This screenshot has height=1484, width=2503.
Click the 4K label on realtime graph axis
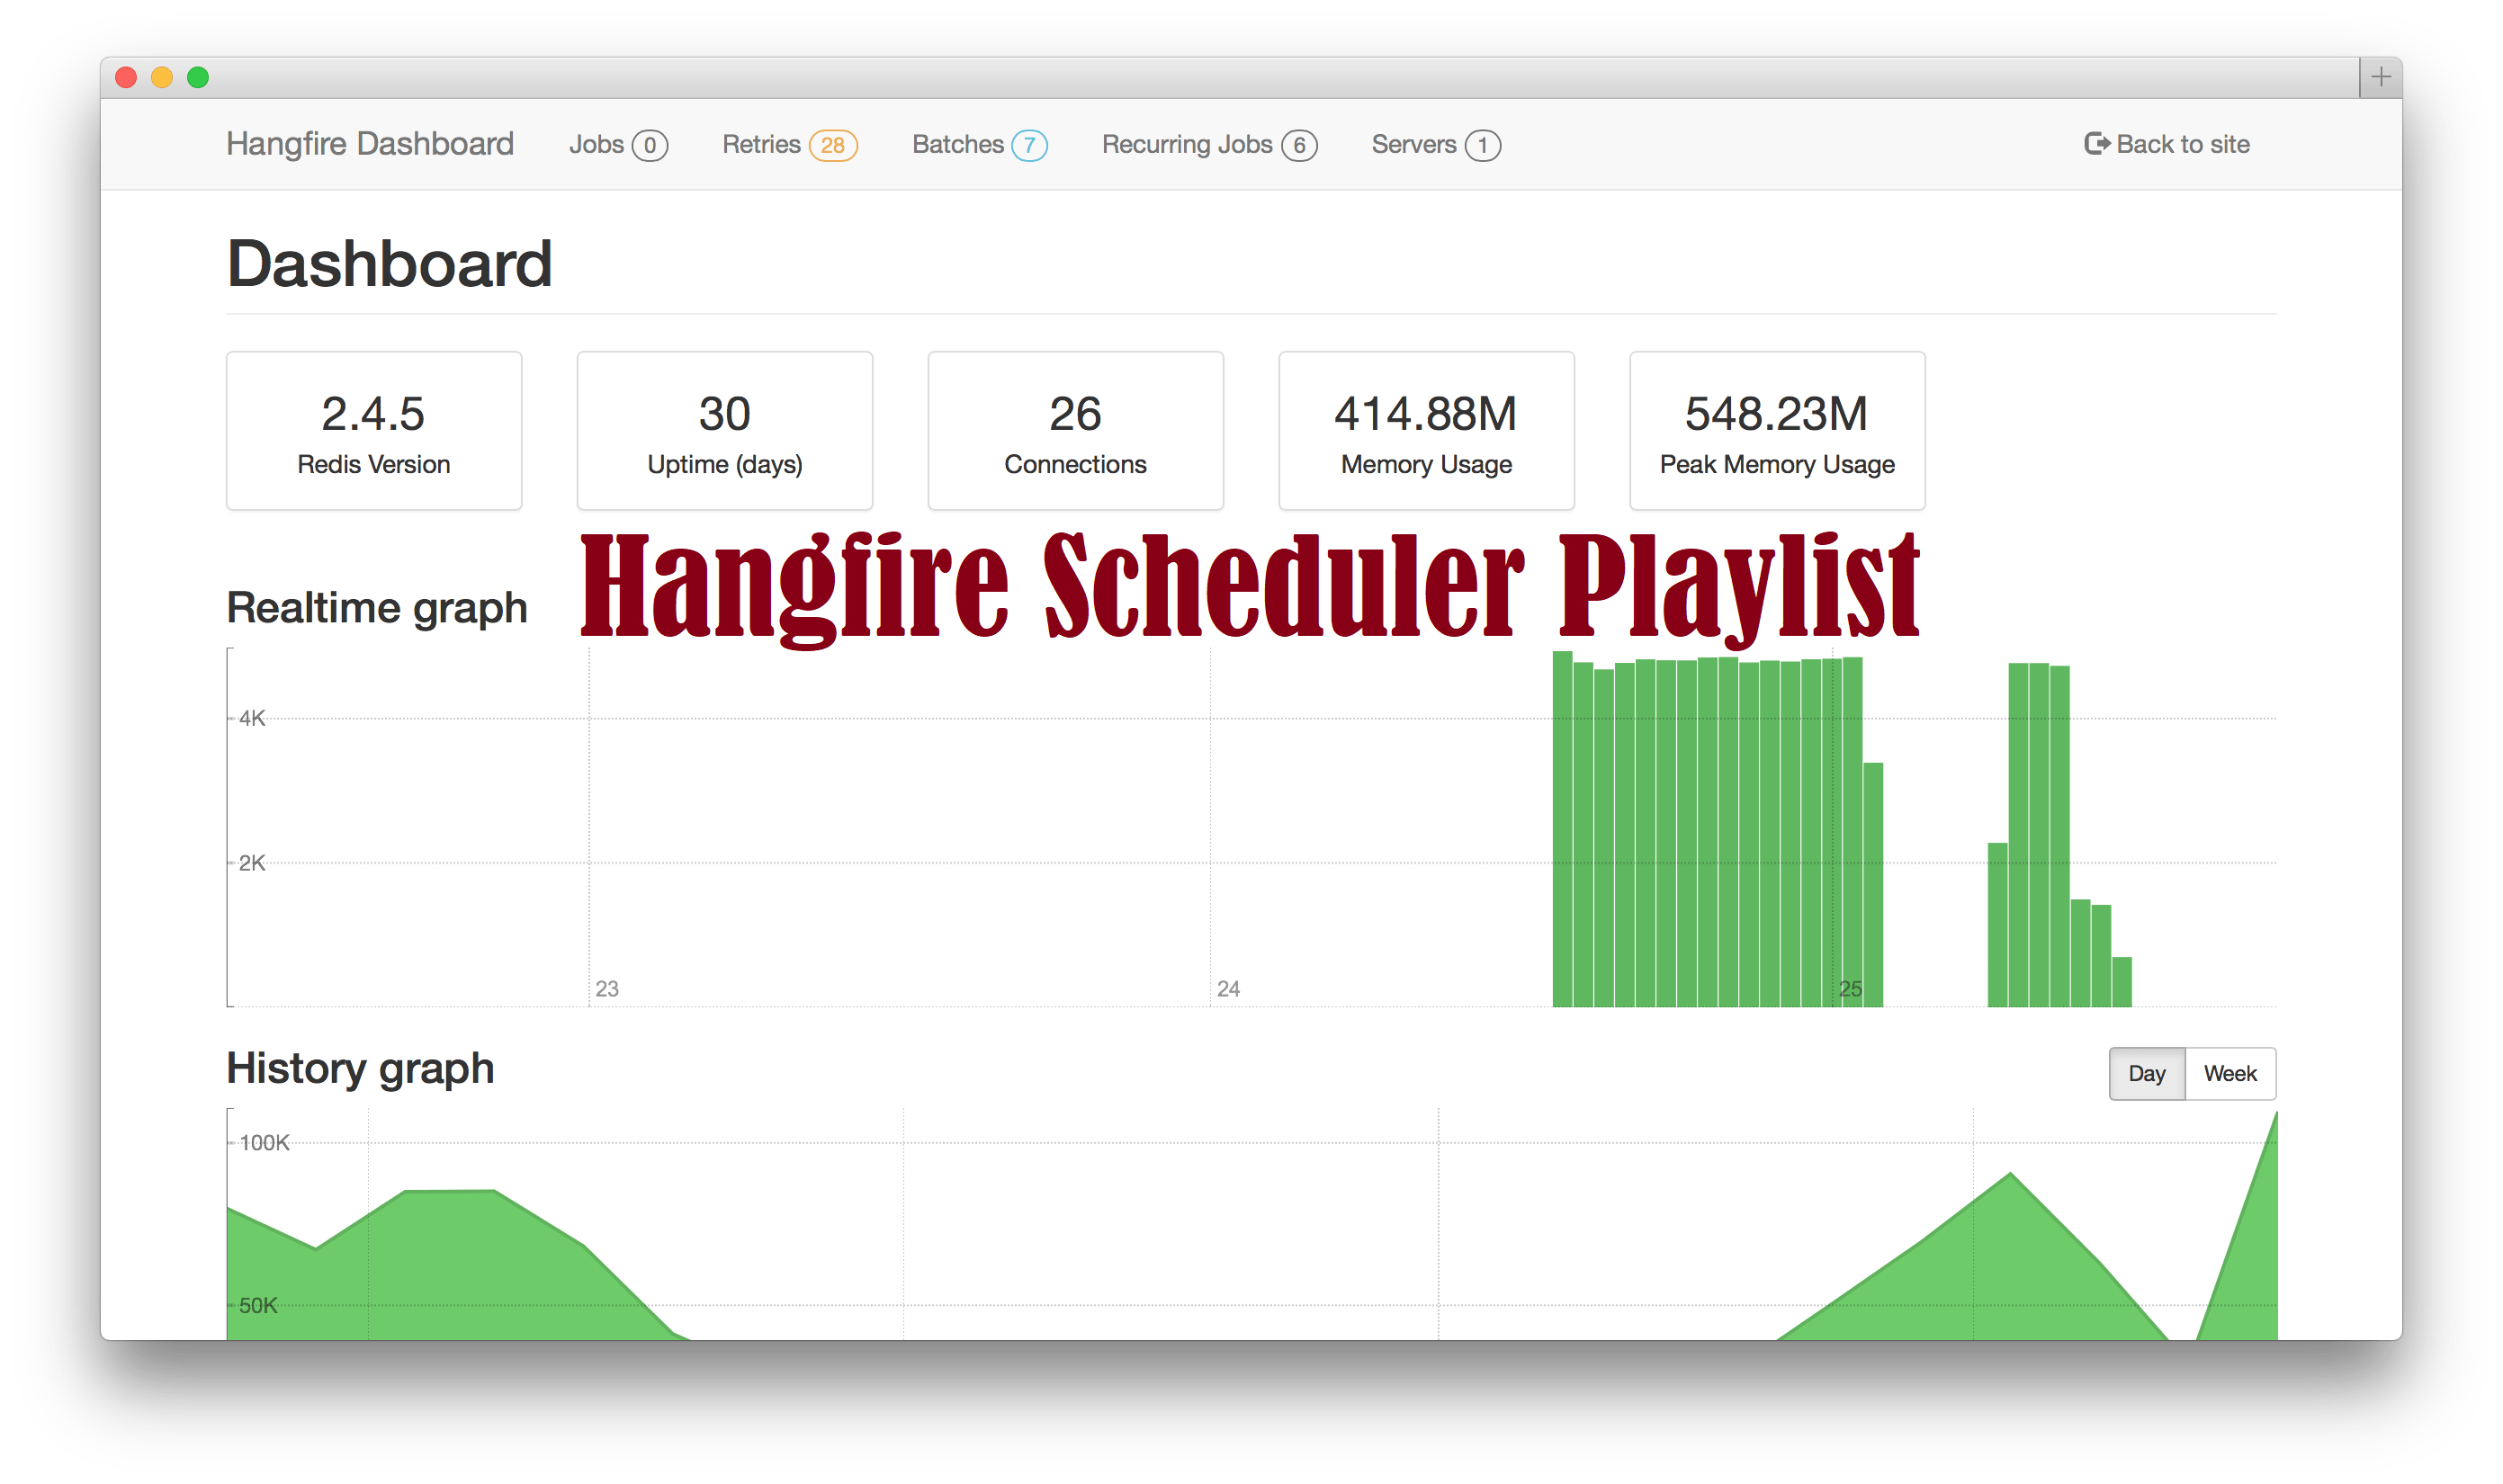[x=252, y=718]
